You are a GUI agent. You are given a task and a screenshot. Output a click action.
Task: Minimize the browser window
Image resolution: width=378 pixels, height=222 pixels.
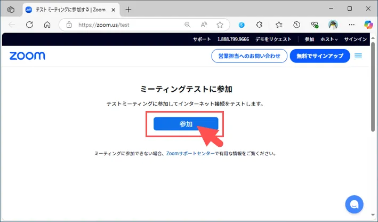point(331,9)
